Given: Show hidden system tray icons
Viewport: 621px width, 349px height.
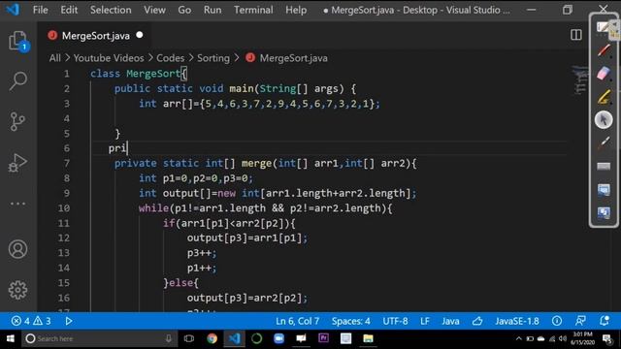Looking at the screenshot, I should click(x=518, y=338).
